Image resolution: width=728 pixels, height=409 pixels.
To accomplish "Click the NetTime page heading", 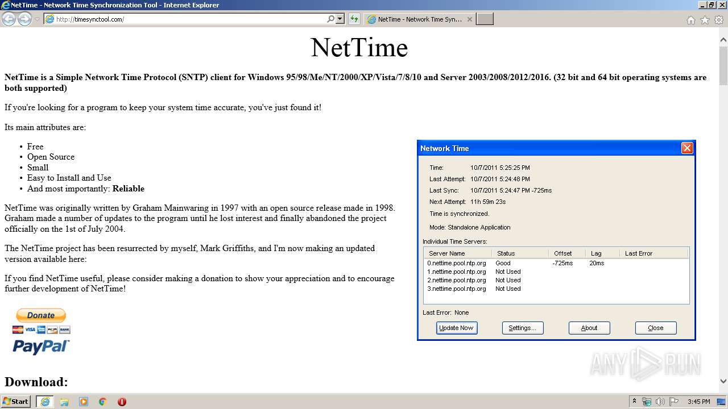I will click(x=359, y=47).
